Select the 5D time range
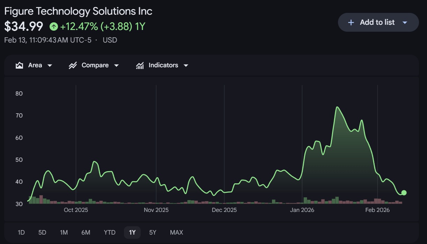The width and height of the screenshot is (427, 244). (x=42, y=232)
